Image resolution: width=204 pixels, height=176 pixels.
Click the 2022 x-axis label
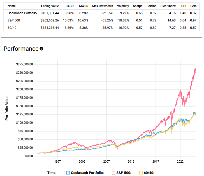[180, 162]
